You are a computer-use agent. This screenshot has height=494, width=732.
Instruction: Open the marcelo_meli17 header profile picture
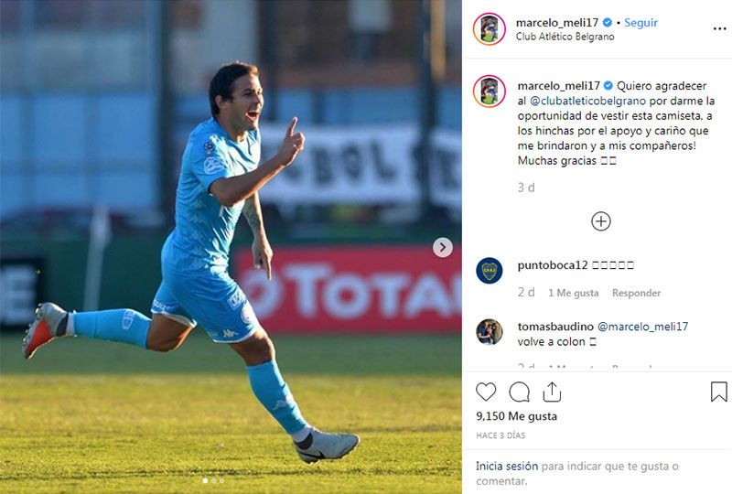[490, 29]
